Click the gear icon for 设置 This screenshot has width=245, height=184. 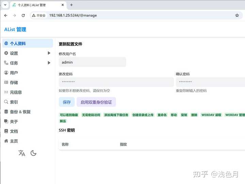point(6,53)
